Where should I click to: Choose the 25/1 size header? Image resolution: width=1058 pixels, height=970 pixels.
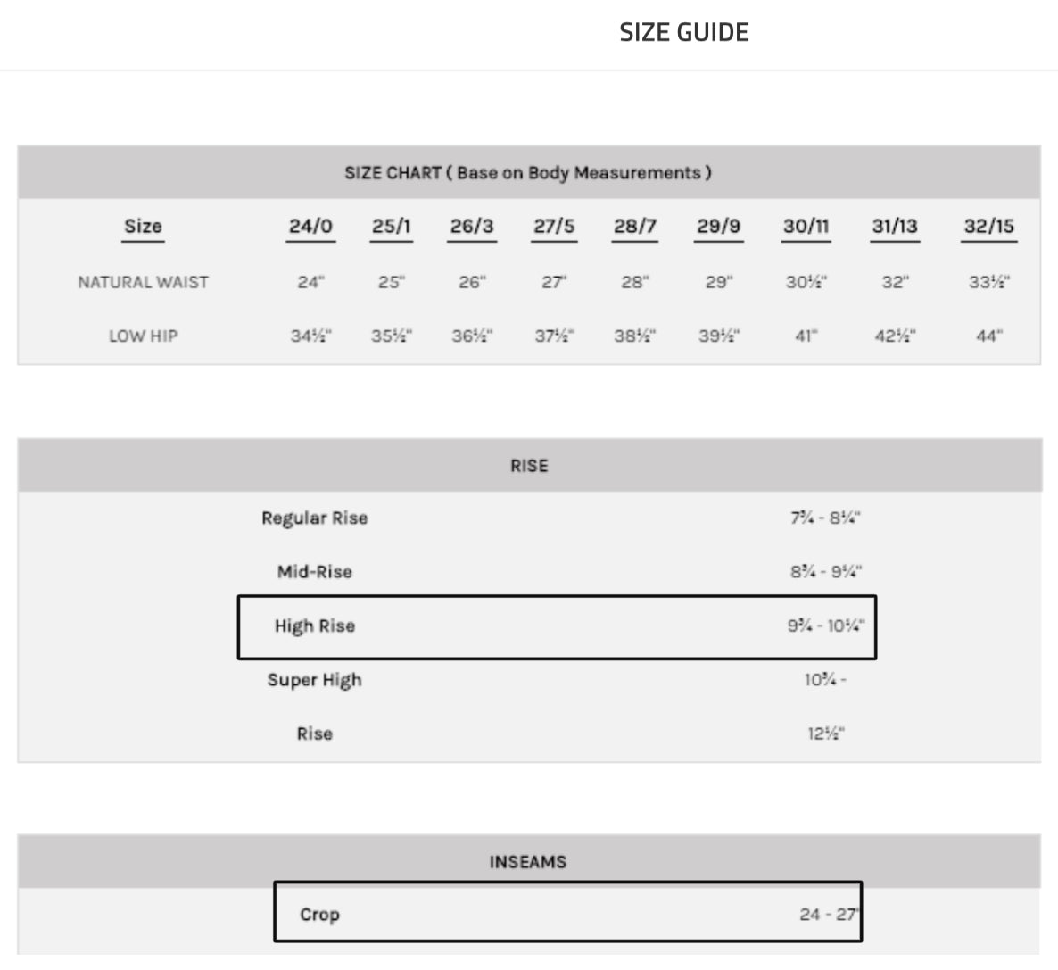[x=391, y=226]
